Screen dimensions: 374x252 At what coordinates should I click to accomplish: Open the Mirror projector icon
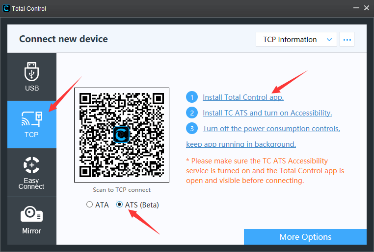click(x=31, y=214)
